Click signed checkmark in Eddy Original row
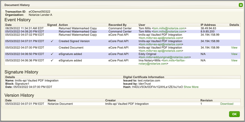This screenshot has width=245, height=122. [52, 54]
